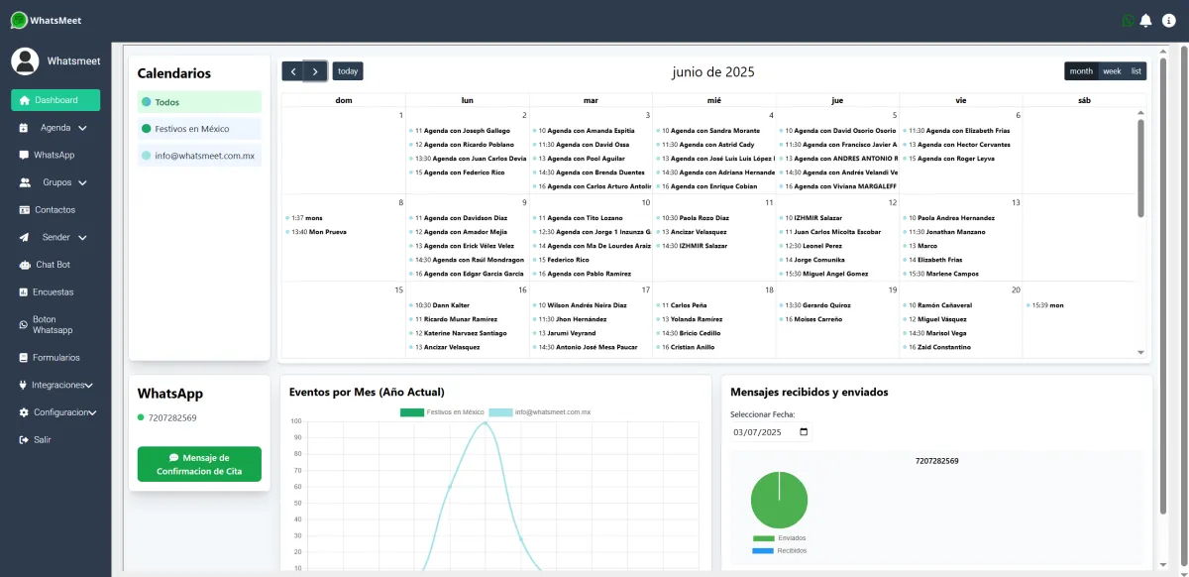Click the today button on calendar
1189x577 pixels.
tap(348, 71)
